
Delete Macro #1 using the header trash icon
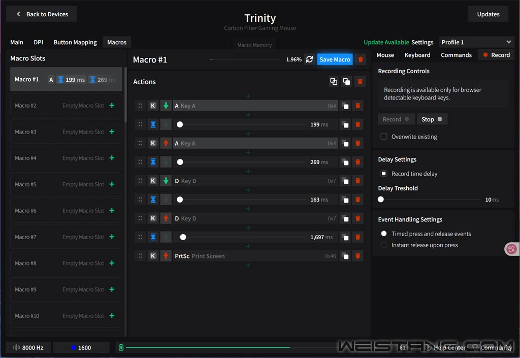pyautogui.click(x=360, y=59)
